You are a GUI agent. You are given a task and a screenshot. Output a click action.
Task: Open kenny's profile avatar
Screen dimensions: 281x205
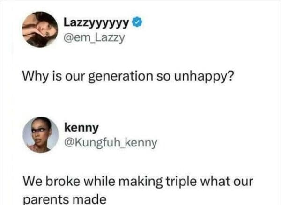pyautogui.click(x=40, y=134)
